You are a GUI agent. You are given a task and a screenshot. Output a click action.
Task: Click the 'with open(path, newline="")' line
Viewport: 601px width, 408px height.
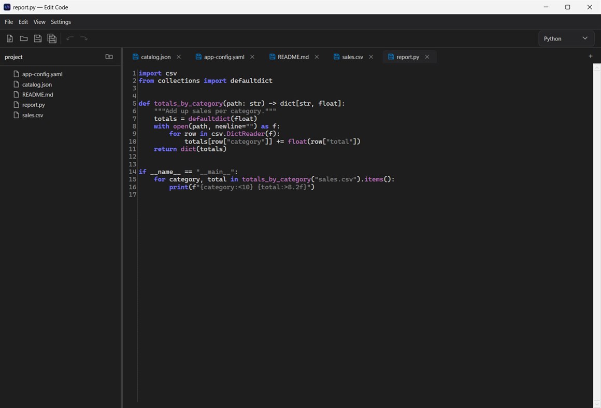click(217, 126)
